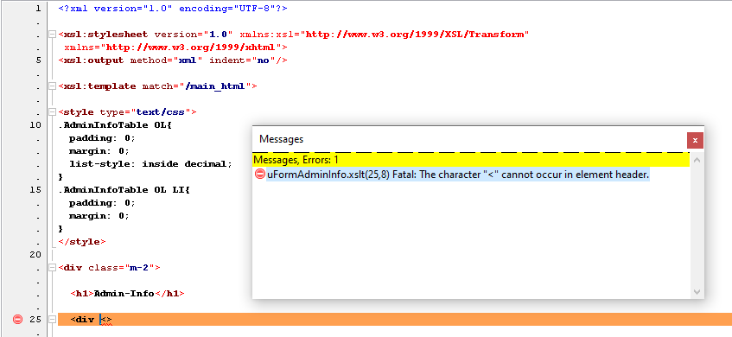
Task: Click the red error marker beside line 25
Action: click(17, 319)
